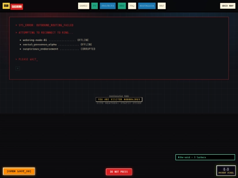Click the social_presence_alpha strikethrough entry
238x178 pixels.
click(40, 44)
